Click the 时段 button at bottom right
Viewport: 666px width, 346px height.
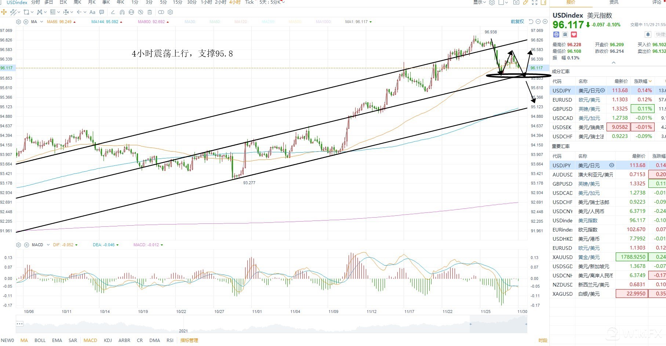[x=543, y=340]
